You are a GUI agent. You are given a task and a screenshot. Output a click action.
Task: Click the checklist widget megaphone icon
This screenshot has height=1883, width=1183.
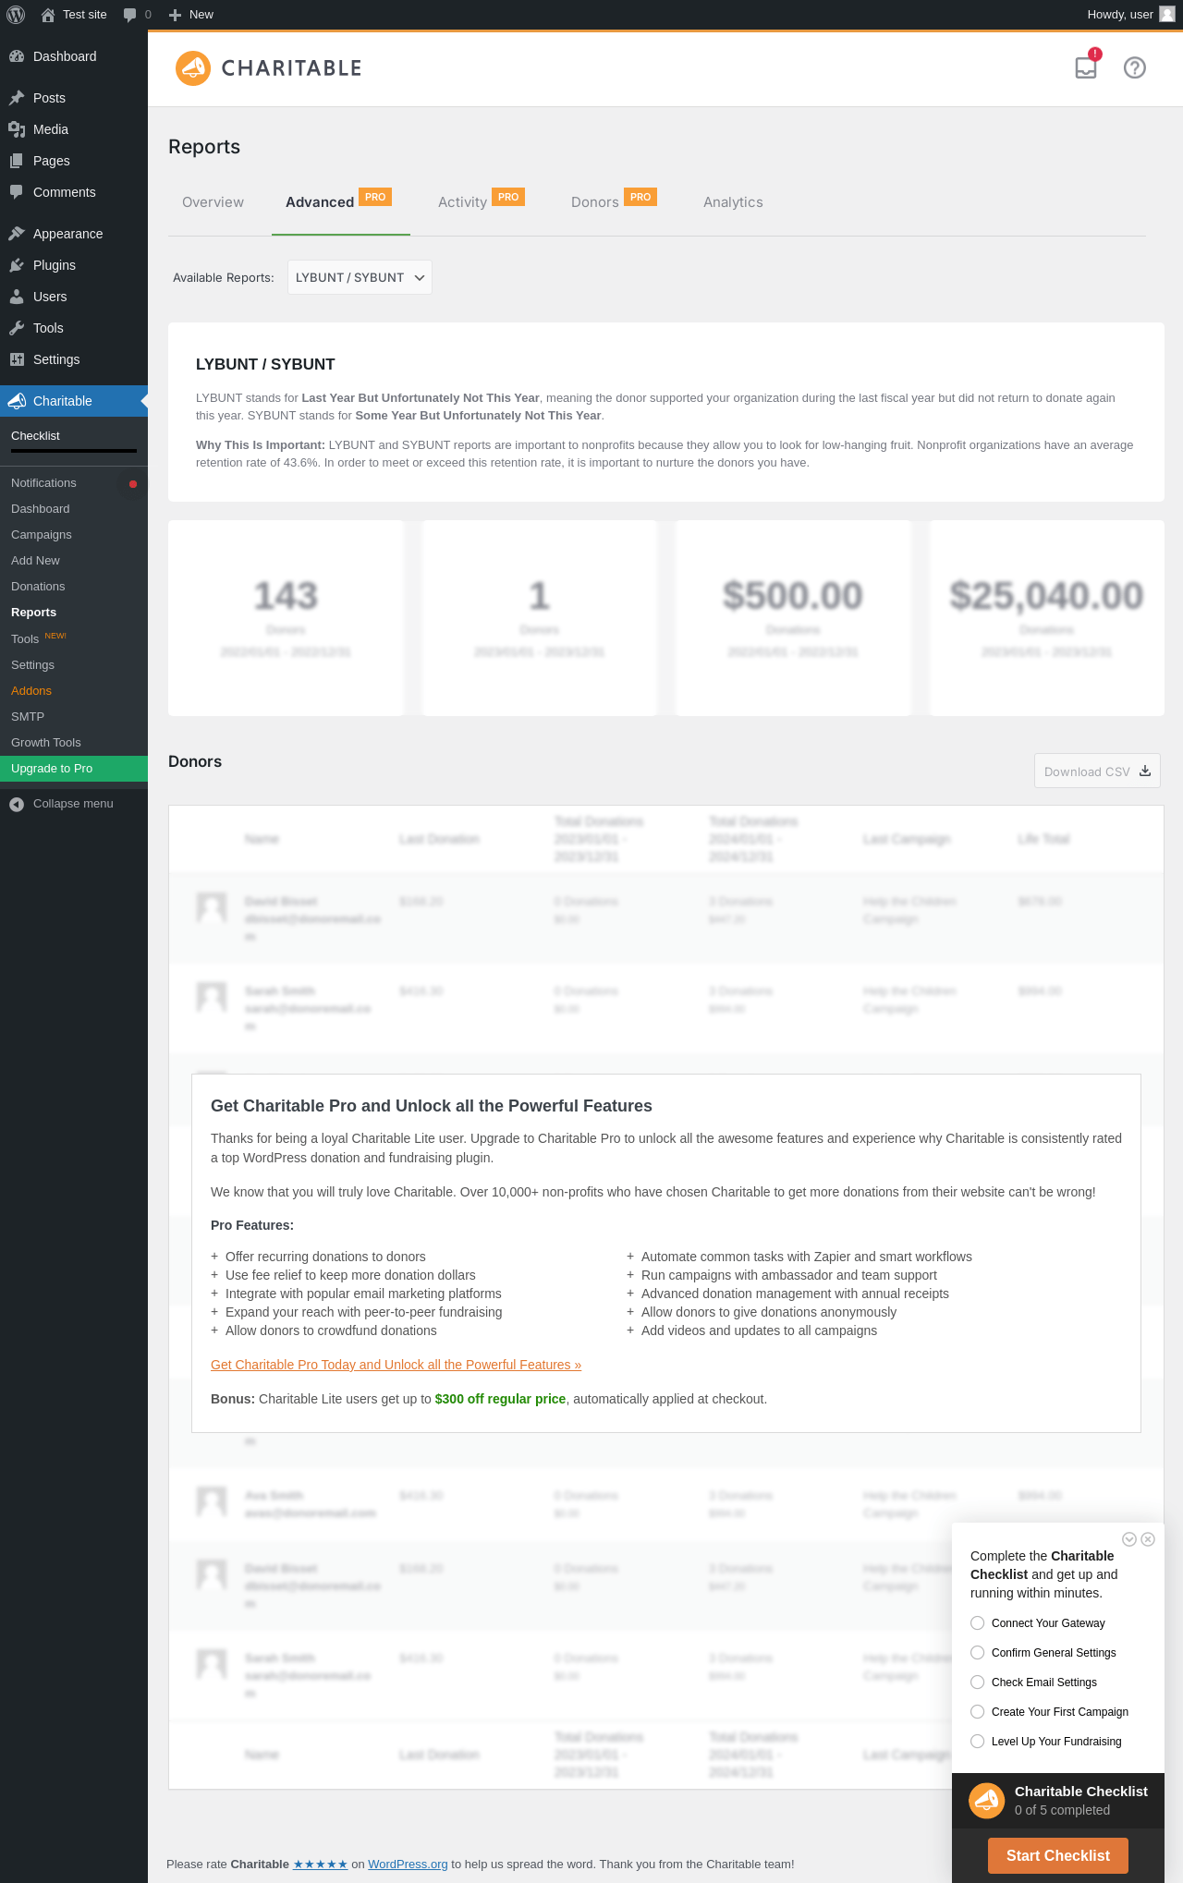coord(986,1801)
